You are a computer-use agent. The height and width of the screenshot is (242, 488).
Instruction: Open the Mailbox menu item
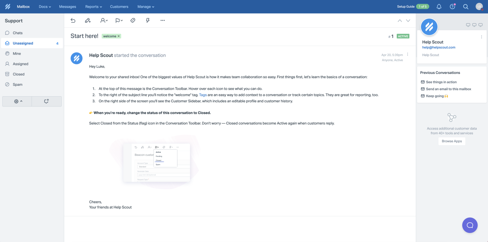23,7
